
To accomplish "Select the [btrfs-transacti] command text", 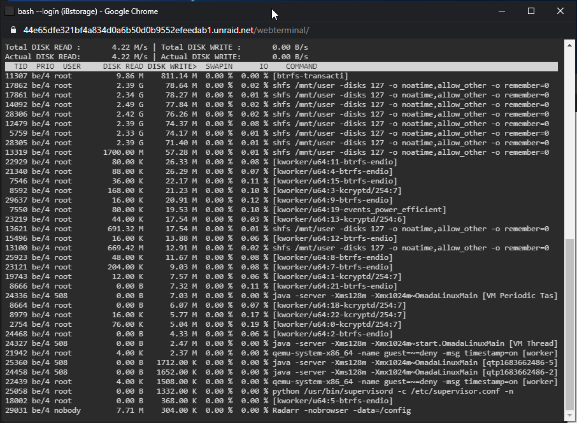I will 310,76.
